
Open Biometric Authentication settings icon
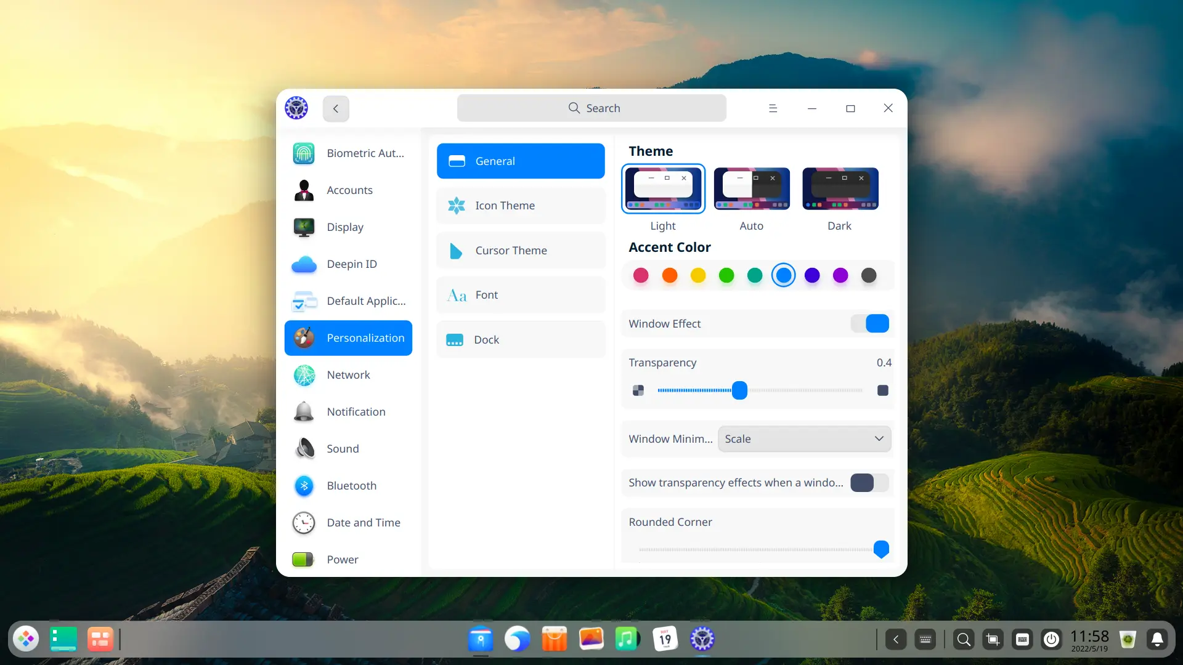pos(304,153)
